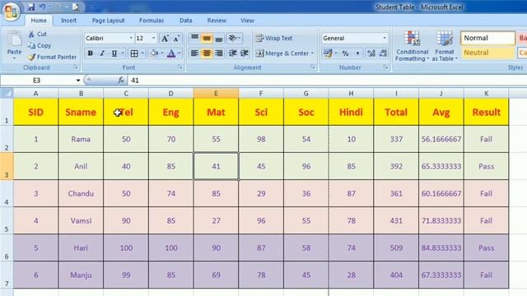This screenshot has height=296, width=527.
Task: Set top vertical alignment
Action: [194, 39]
